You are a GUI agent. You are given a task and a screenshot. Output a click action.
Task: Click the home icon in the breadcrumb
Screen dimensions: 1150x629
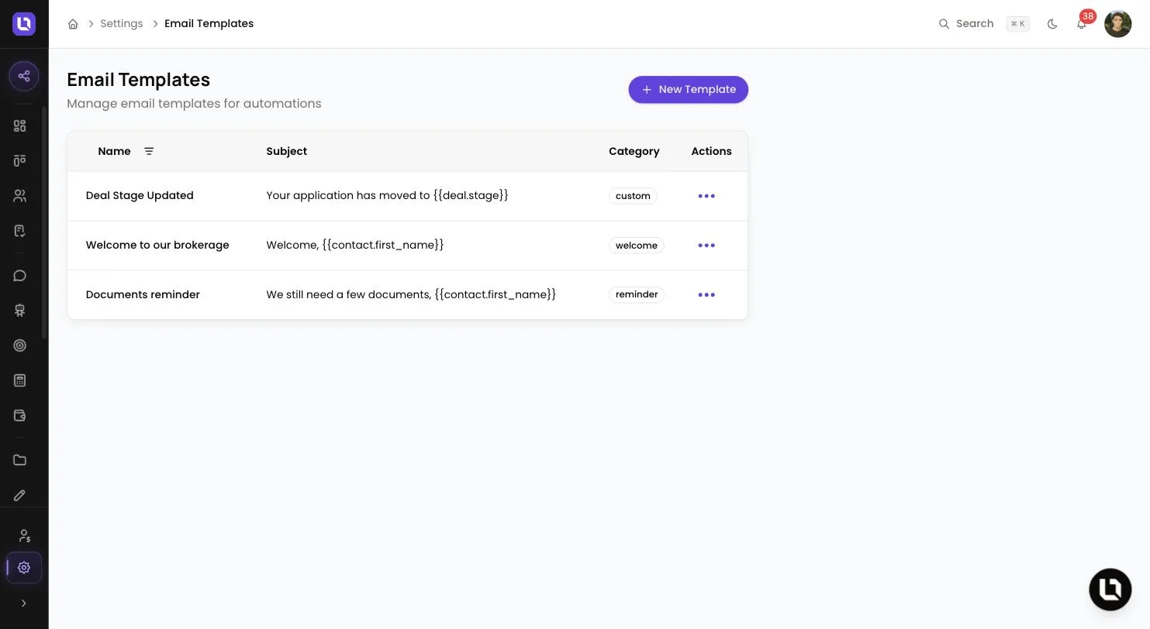pos(73,24)
